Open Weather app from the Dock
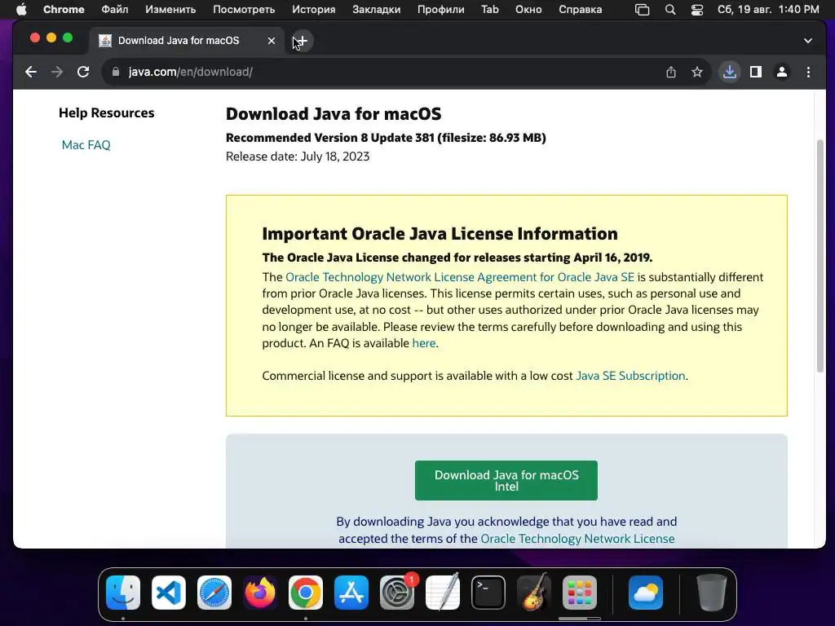Viewport: 835px width, 626px height. click(x=646, y=593)
